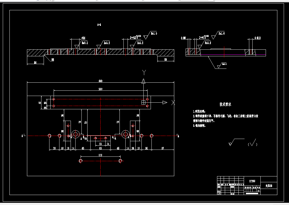Select the ø24 diameter dimension

pos(83,38)
